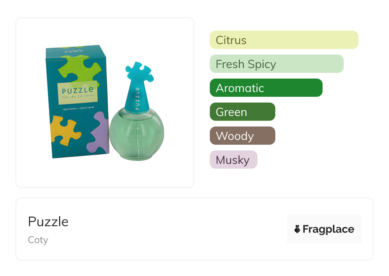Click the vertical PUZZLE text on bottle neck
The height and width of the screenshot is (276, 389).
point(138,98)
